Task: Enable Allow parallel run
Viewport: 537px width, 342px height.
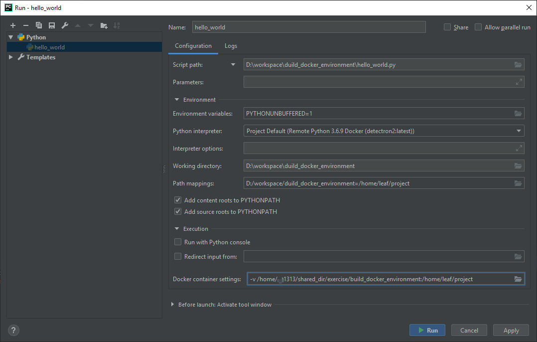Action: pyautogui.click(x=478, y=27)
